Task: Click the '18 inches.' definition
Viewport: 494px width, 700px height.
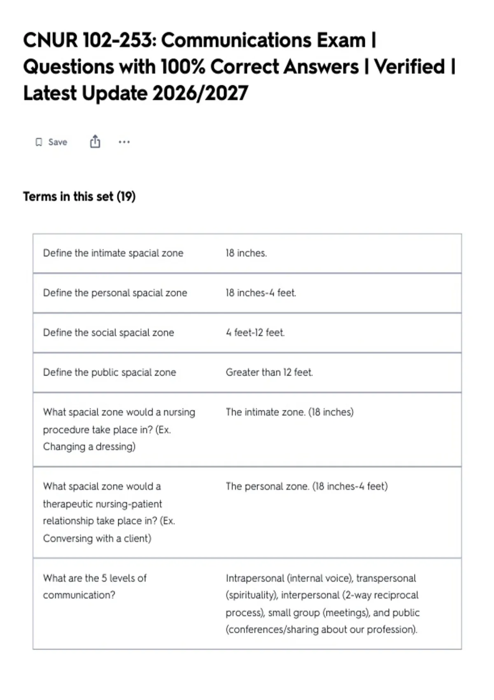Action: [246, 253]
